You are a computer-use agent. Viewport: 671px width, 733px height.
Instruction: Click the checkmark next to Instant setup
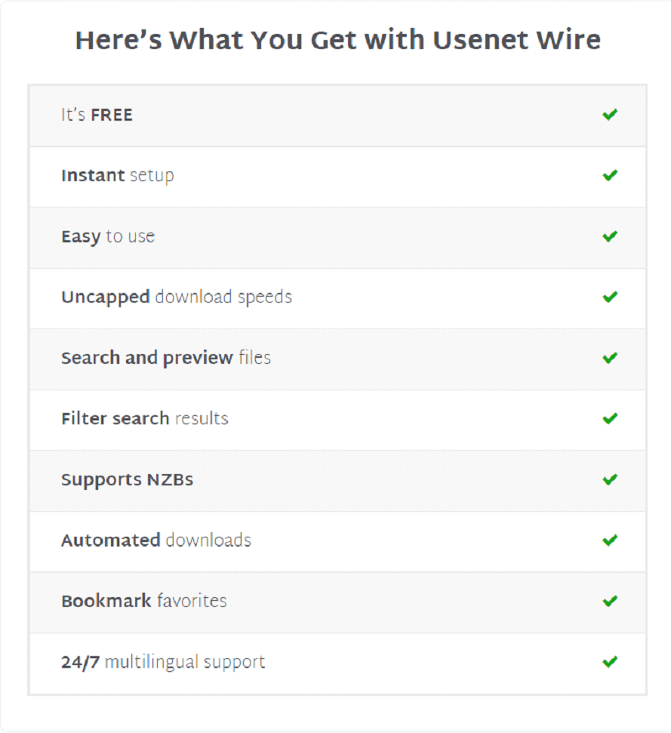point(610,175)
